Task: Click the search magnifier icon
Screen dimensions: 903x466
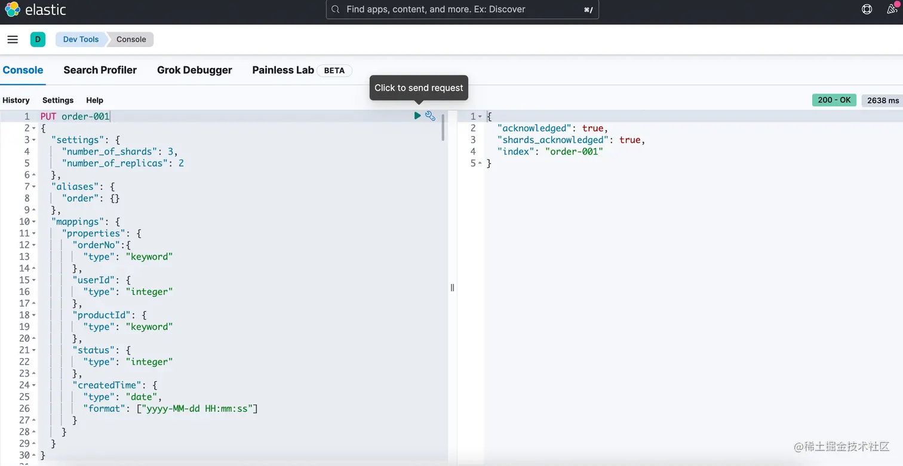Action: pos(336,10)
